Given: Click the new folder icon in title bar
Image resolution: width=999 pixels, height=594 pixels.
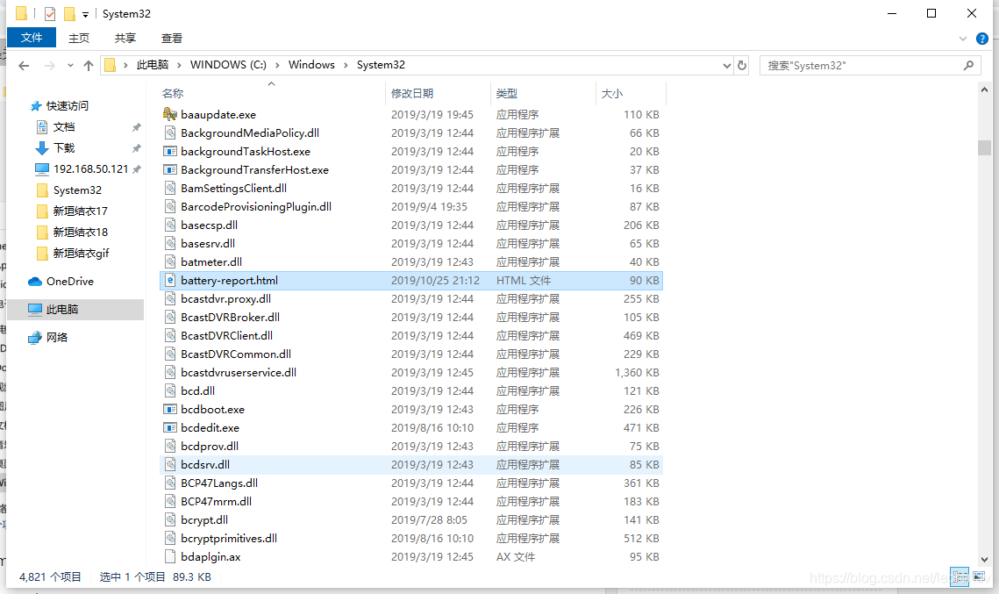Looking at the screenshot, I should (69, 14).
